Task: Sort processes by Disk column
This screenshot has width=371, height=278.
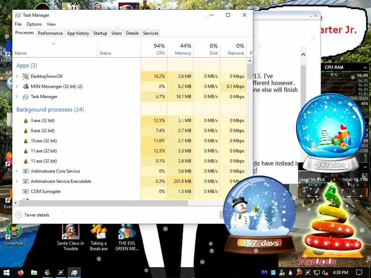Action: tap(207, 49)
